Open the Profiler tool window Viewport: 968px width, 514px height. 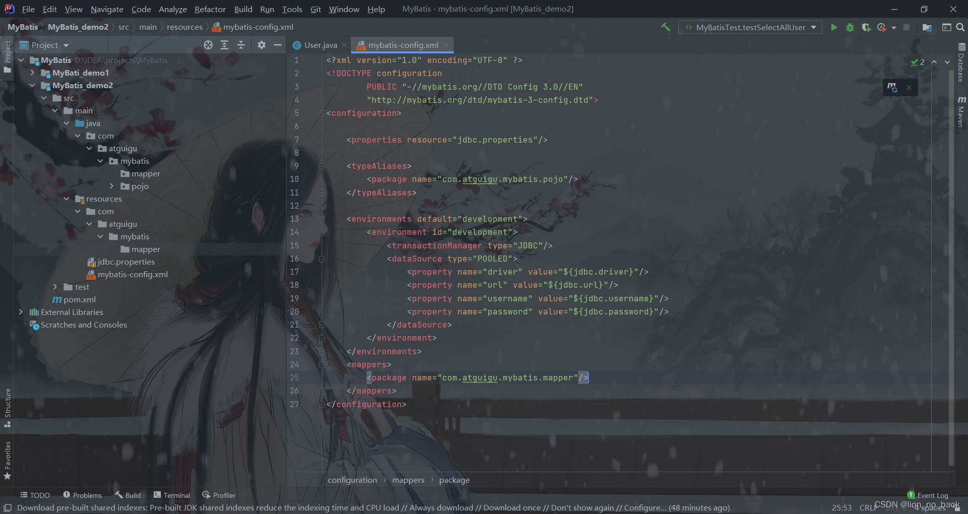click(x=219, y=495)
